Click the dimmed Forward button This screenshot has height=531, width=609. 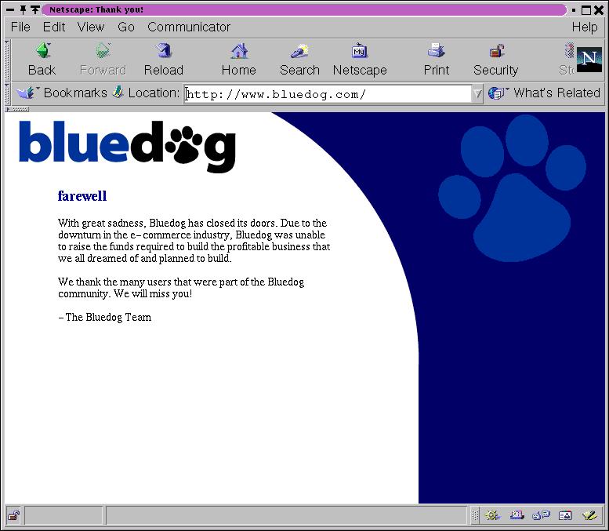tap(103, 60)
